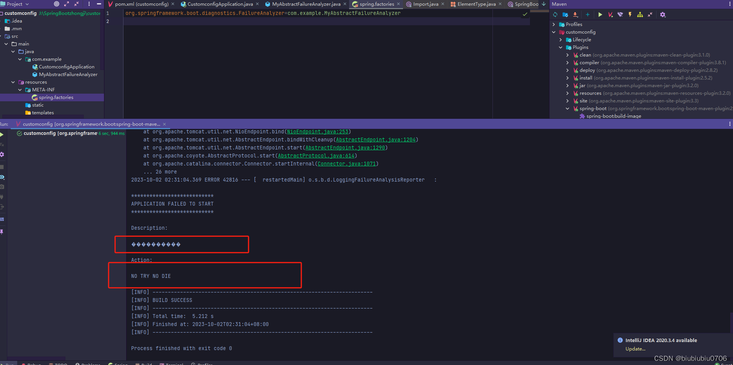Screen dimensions: 733x365
Task: Collapse all nodes in Maven panel
Action: tap(650, 15)
